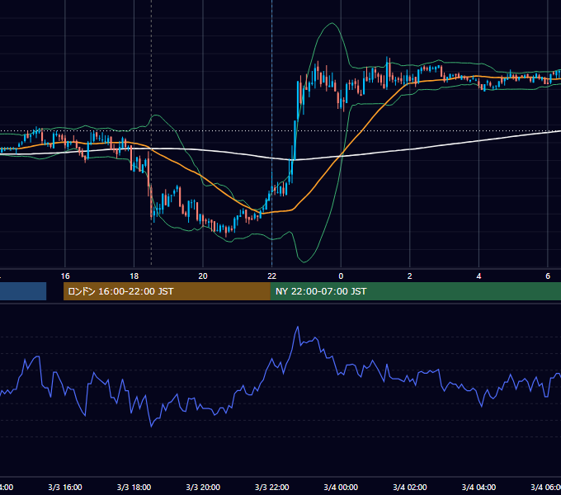Click the 3/4 00:00 date label
Screen dimensions: 561x495
coord(341,487)
